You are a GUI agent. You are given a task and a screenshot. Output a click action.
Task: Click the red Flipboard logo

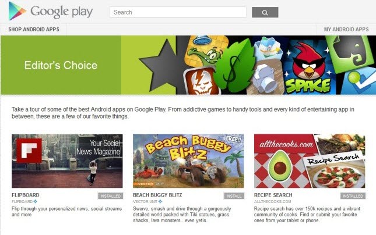tap(29, 151)
